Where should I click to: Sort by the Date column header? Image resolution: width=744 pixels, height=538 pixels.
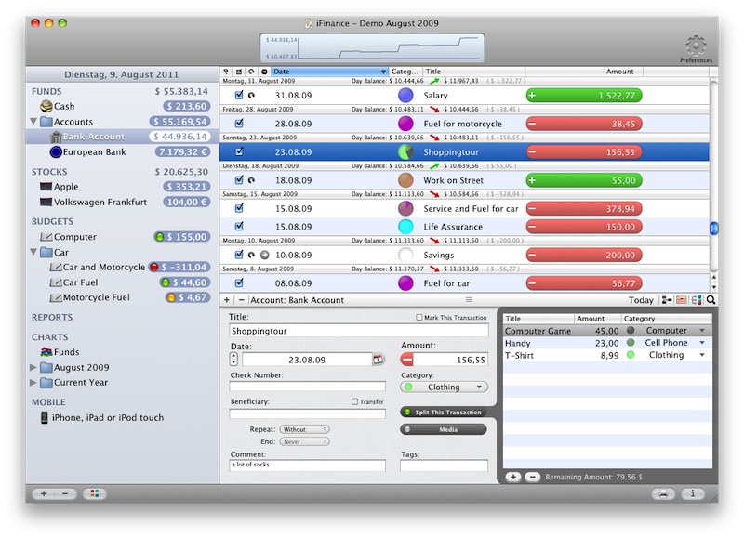pyautogui.click(x=330, y=72)
